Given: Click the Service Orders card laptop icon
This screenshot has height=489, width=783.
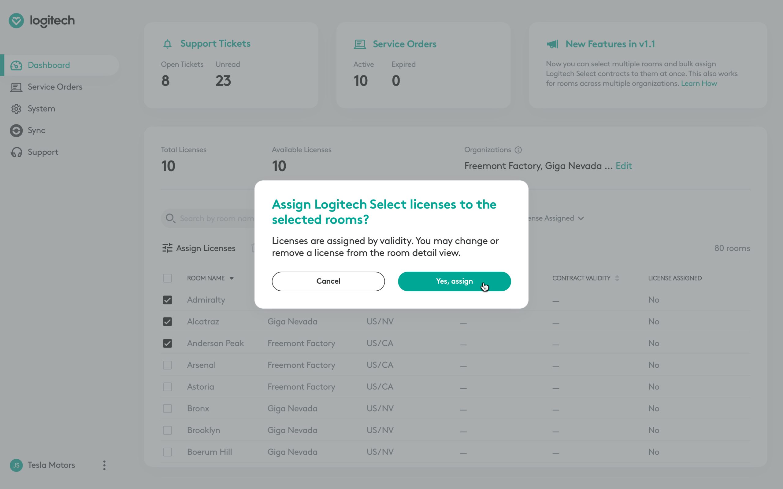Looking at the screenshot, I should (360, 44).
